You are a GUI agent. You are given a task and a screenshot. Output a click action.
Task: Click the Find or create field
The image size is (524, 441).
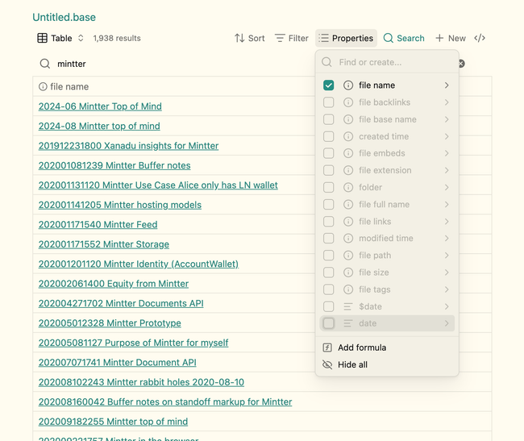(387, 62)
